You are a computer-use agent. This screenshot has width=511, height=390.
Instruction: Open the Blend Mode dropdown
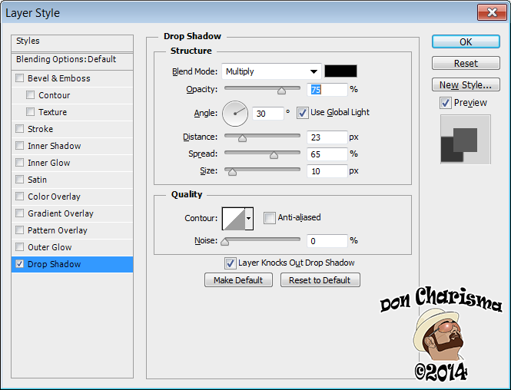point(271,71)
